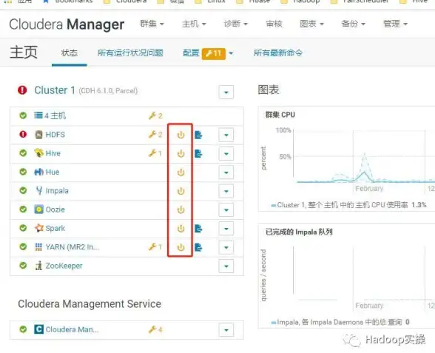The height and width of the screenshot is (353, 435).
Task: Click YARN client configuration deploy icon
Action: [198, 247]
